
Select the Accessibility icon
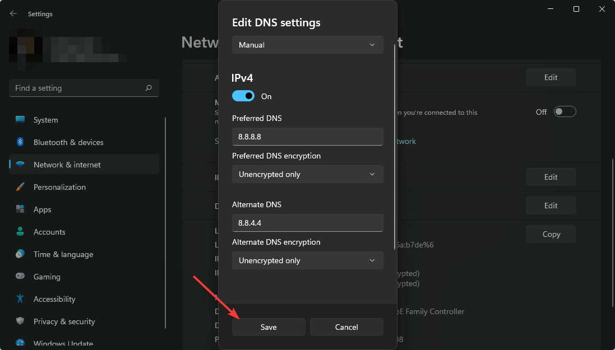coord(21,298)
